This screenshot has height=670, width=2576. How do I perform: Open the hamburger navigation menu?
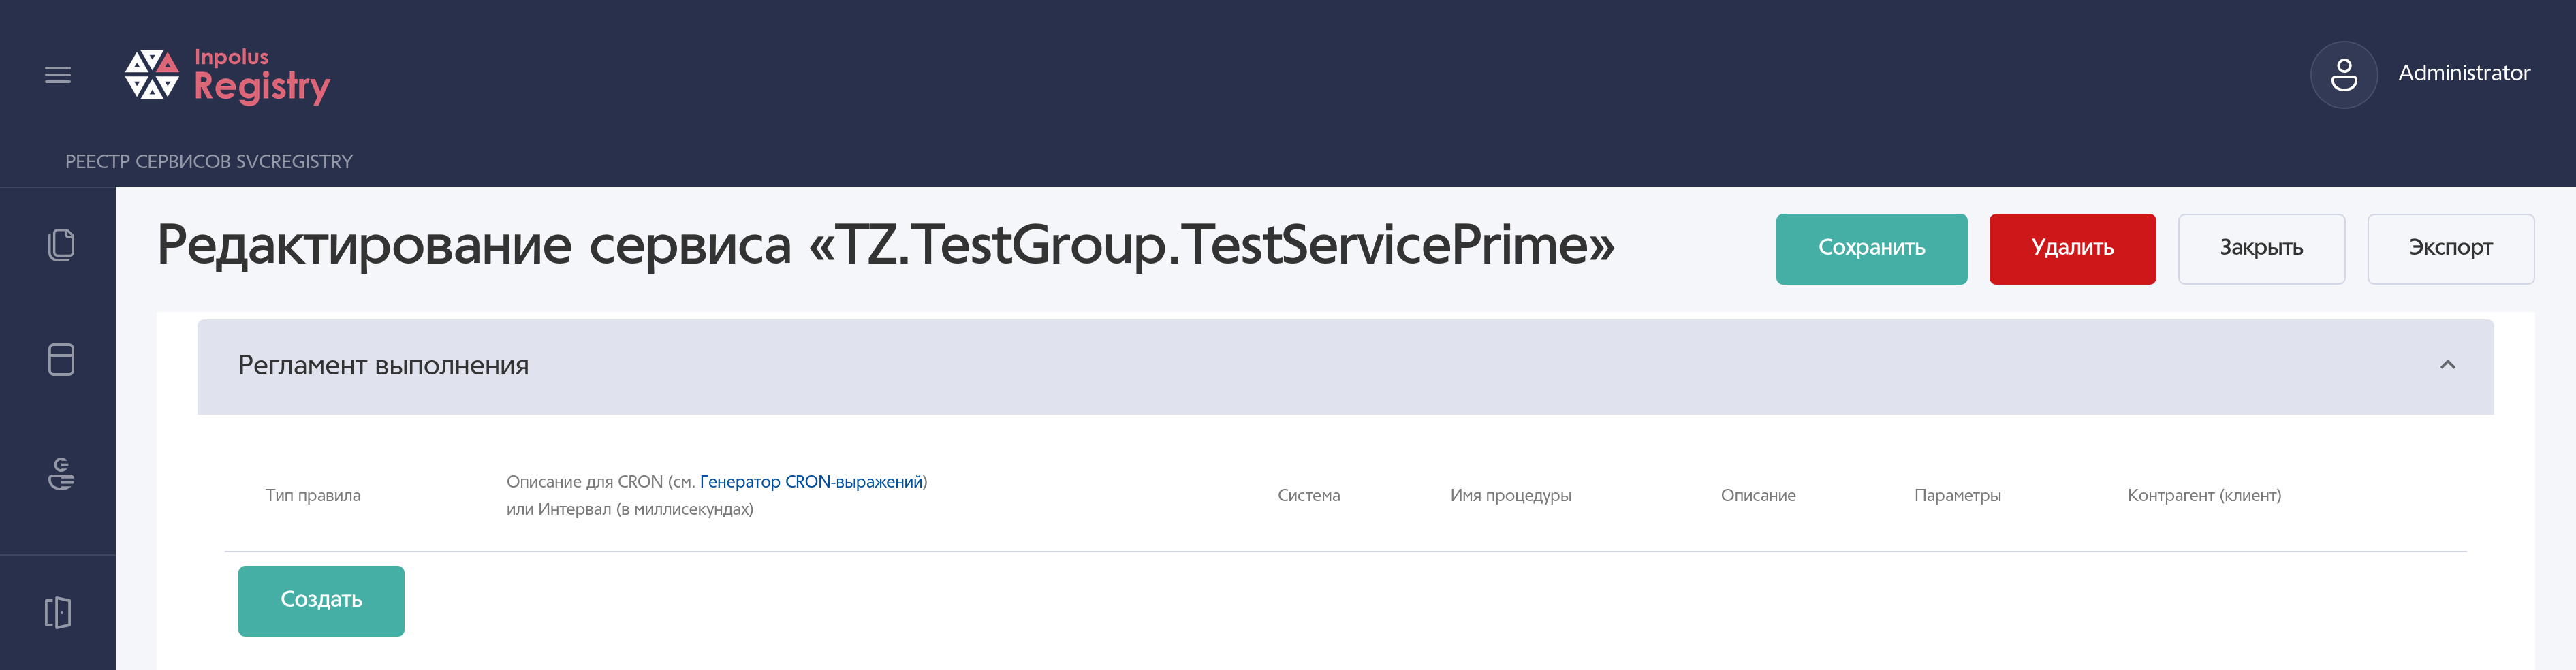(x=58, y=75)
